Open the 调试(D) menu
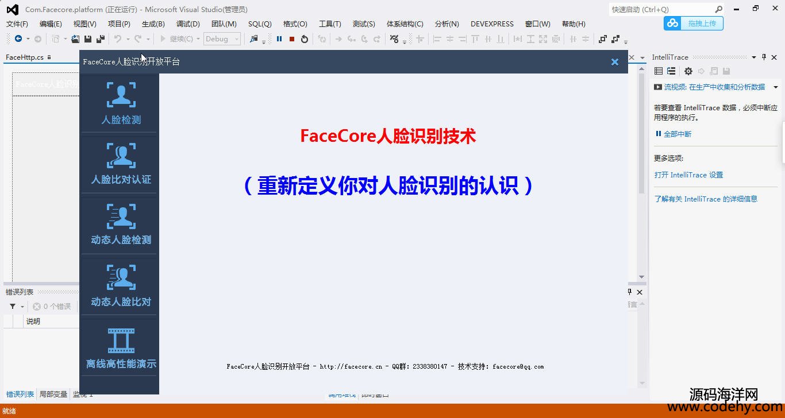 (188, 24)
